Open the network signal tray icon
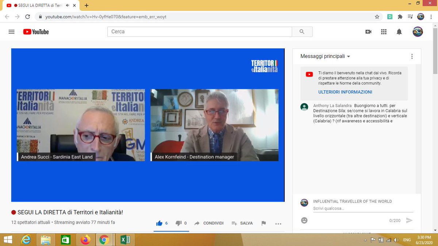The height and width of the screenshot is (246, 438). pos(388,240)
